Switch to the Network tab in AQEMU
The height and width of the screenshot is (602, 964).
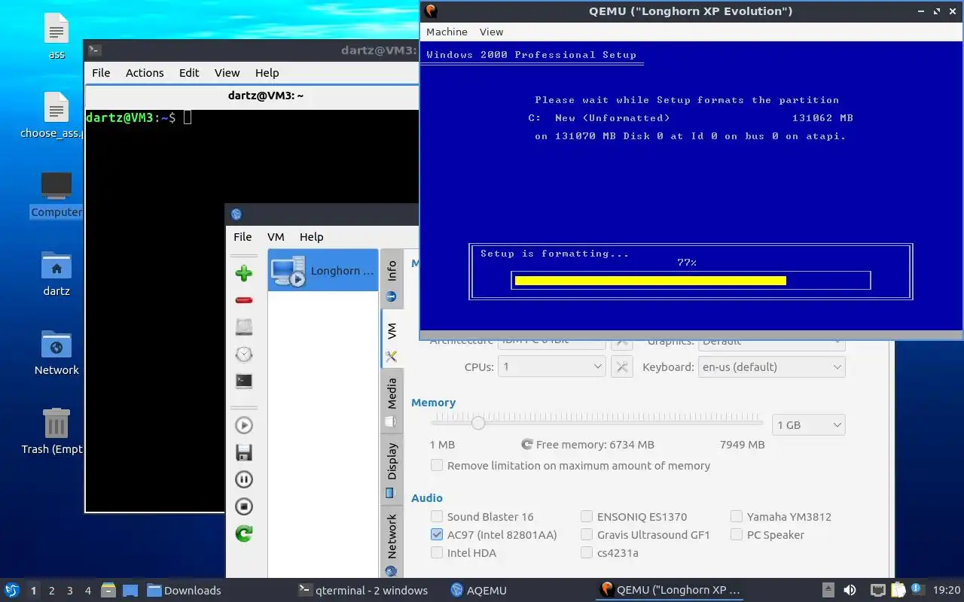[x=392, y=543]
